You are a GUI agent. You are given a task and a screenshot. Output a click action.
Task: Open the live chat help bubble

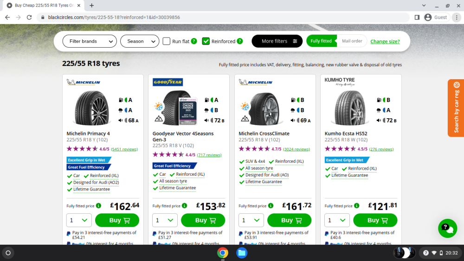point(447,228)
